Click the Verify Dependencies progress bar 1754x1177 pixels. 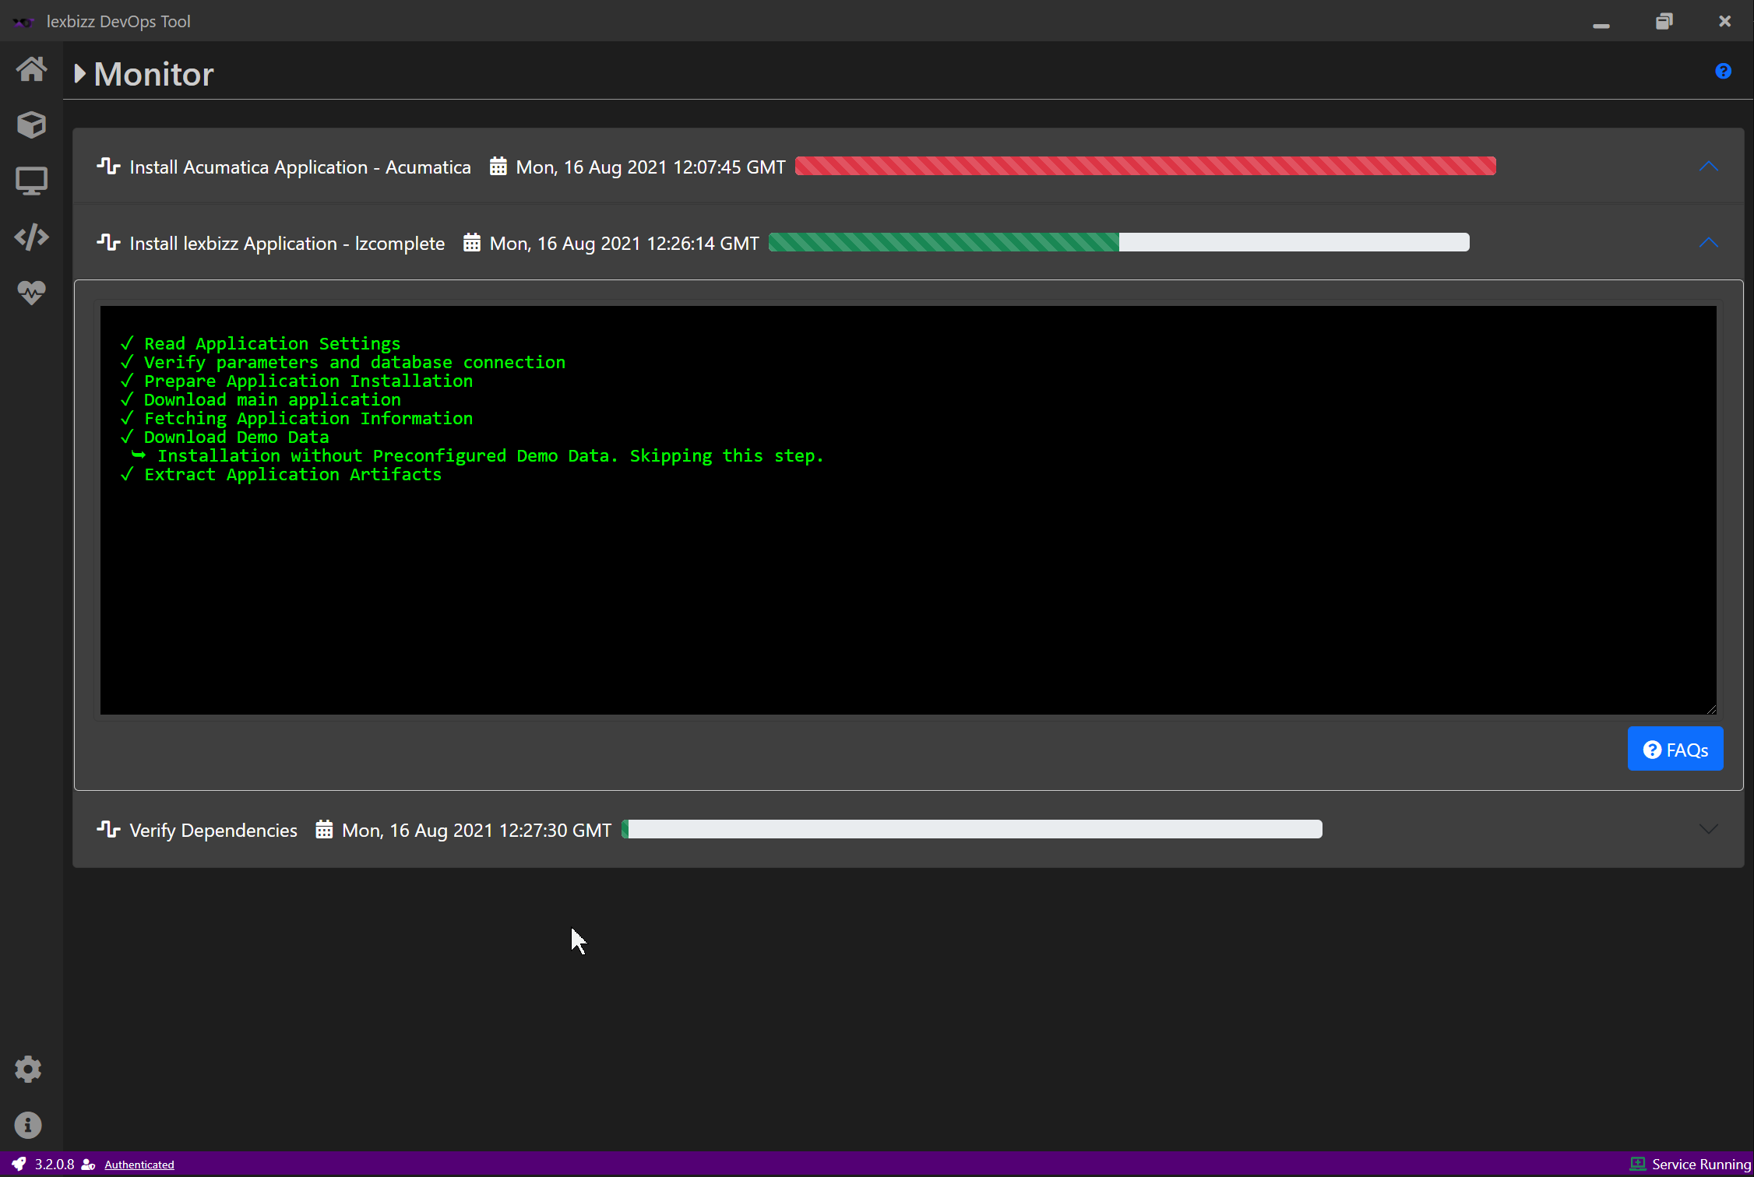972,830
